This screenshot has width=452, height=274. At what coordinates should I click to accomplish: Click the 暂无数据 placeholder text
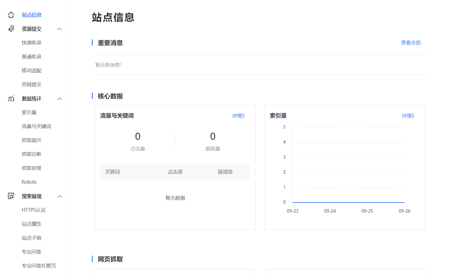tap(175, 198)
